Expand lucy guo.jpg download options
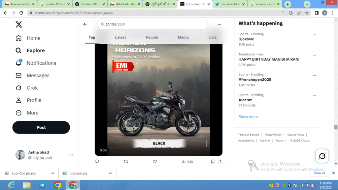This screenshot has height=190, width=338. pyautogui.click(x=110, y=173)
